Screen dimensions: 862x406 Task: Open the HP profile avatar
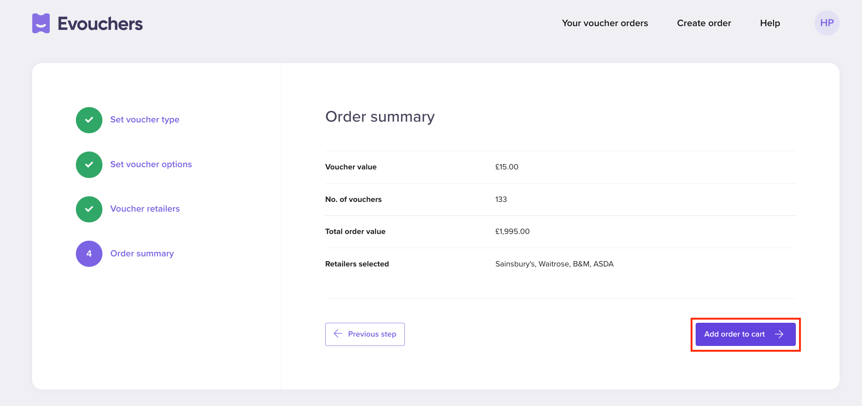[x=826, y=23]
